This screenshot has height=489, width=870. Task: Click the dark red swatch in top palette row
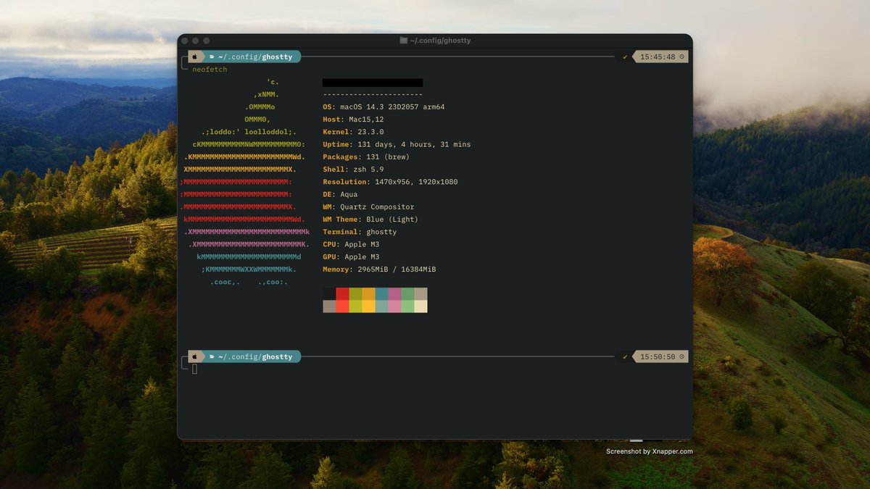coord(342,294)
